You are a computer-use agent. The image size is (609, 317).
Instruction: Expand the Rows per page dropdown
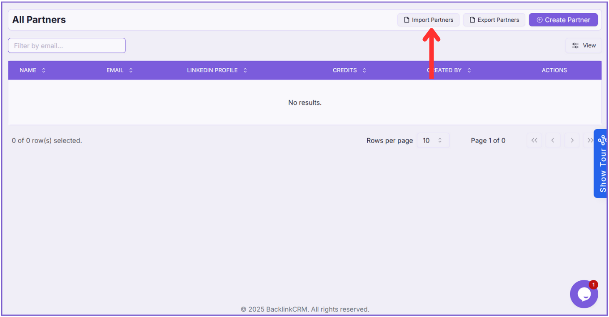point(433,140)
